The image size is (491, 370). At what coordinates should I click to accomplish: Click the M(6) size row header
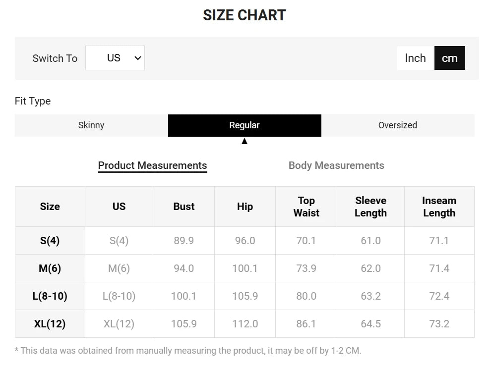50,268
